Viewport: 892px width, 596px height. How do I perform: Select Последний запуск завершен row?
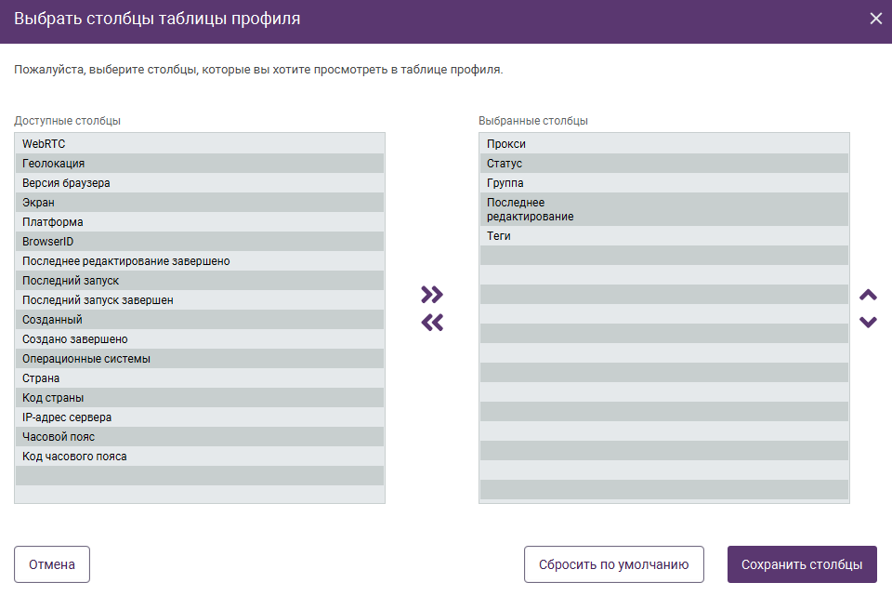coord(200,300)
